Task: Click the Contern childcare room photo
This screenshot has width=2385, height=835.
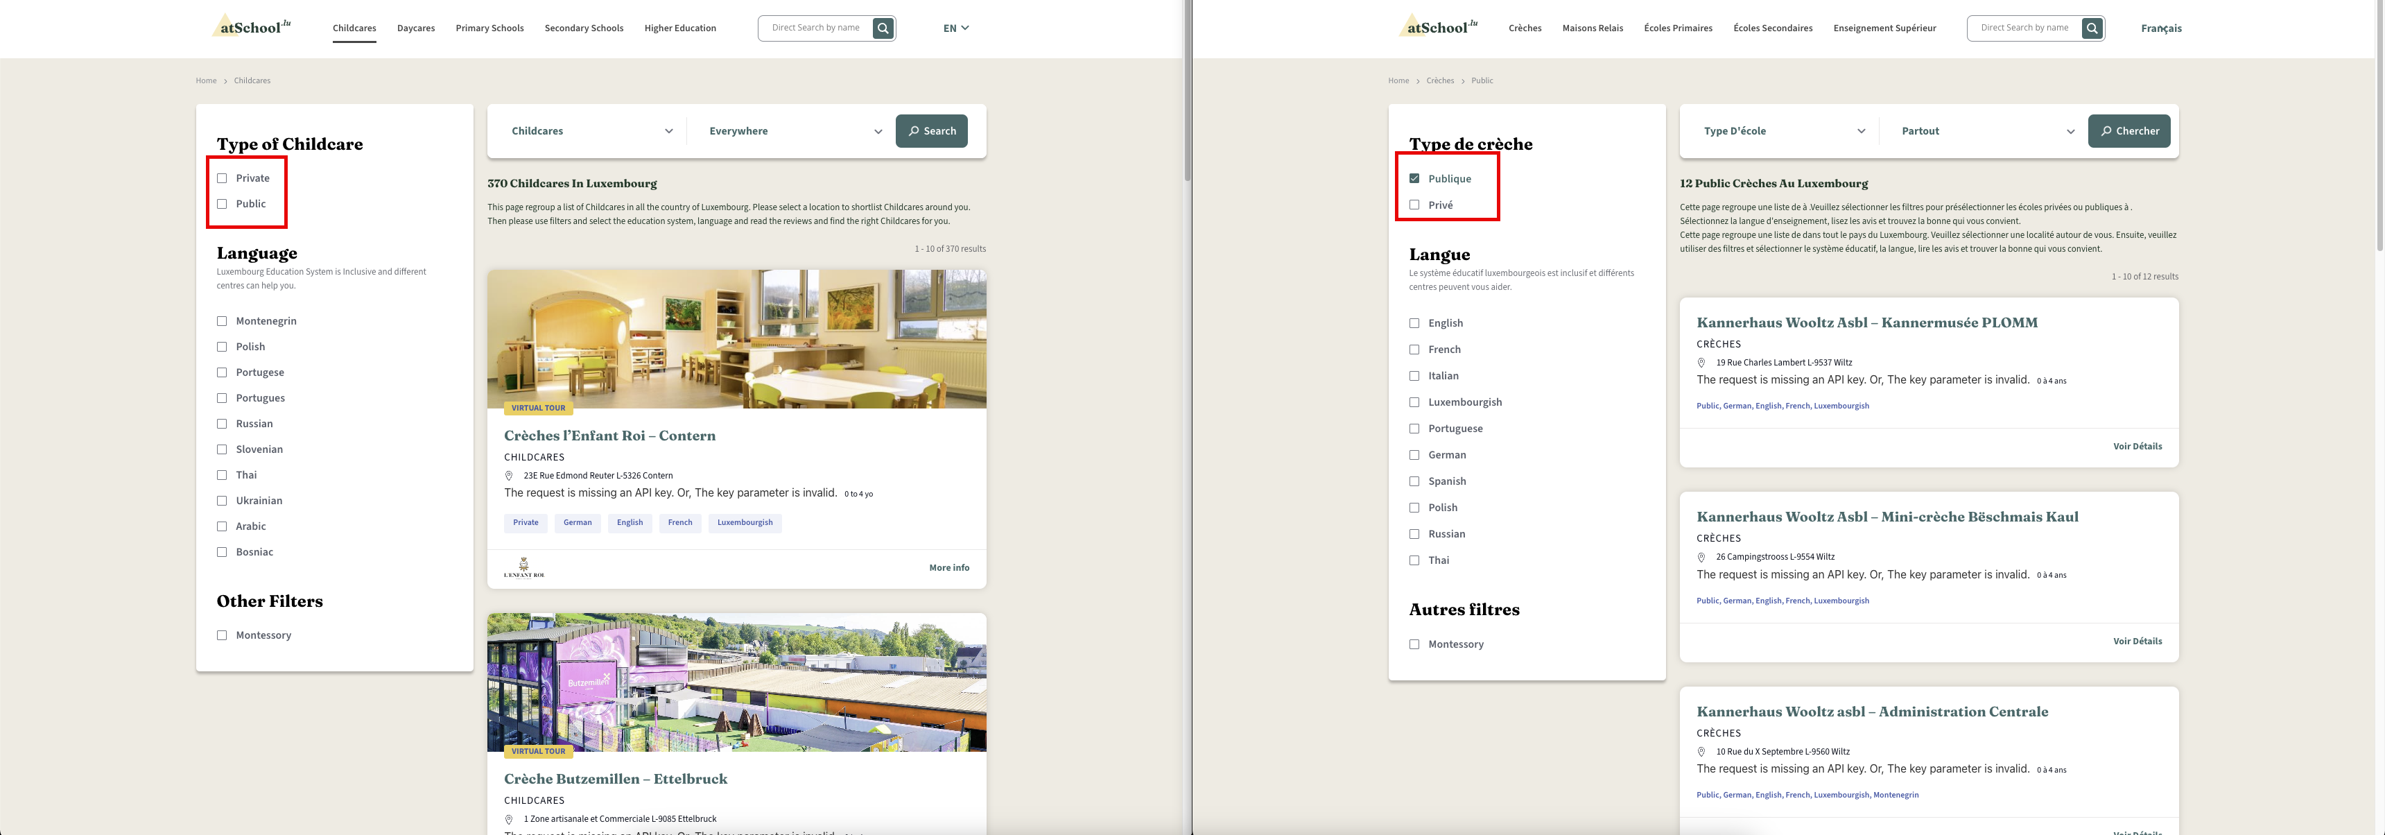Action: point(737,339)
